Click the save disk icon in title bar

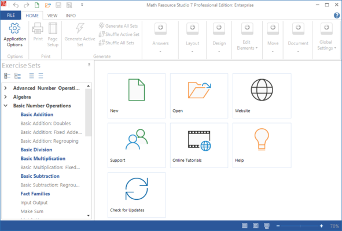(58, 5)
